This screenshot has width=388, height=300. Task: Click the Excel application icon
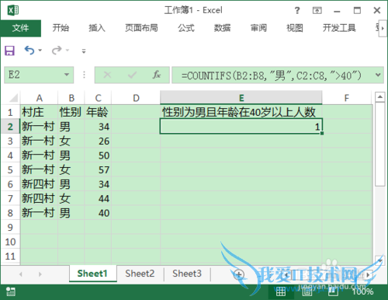tap(13, 10)
